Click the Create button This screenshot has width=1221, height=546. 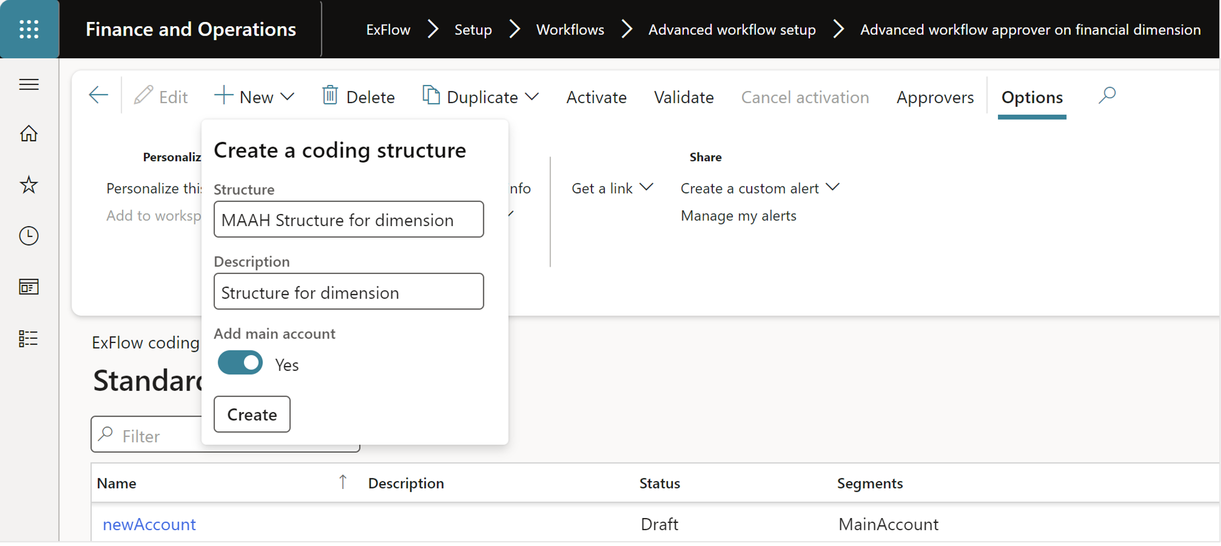[x=252, y=414]
